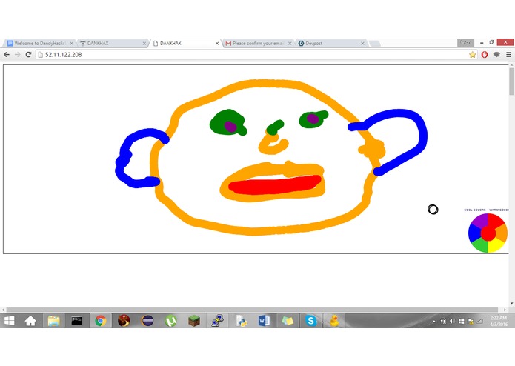
Task: Pick the green wedge of the color wheel
Action: [480, 245]
